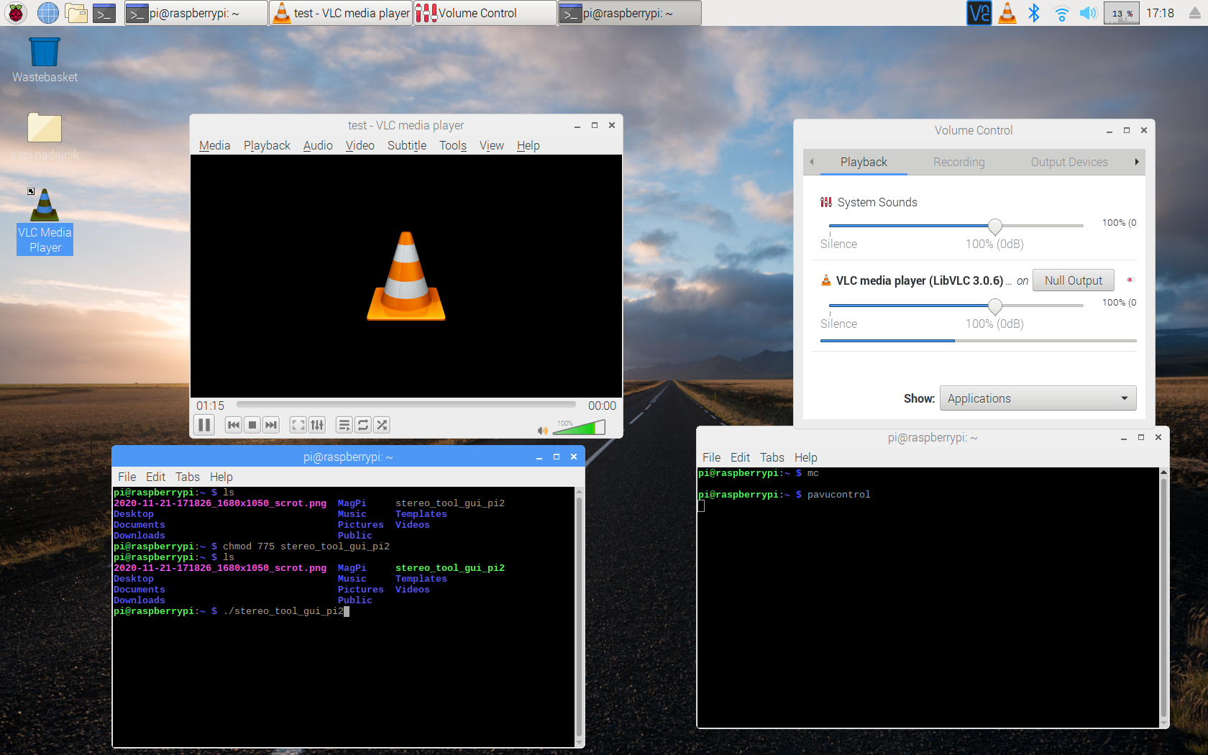Click the CPU usage monitor 13%
This screenshot has height=755, width=1208.
[x=1121, y=13]
